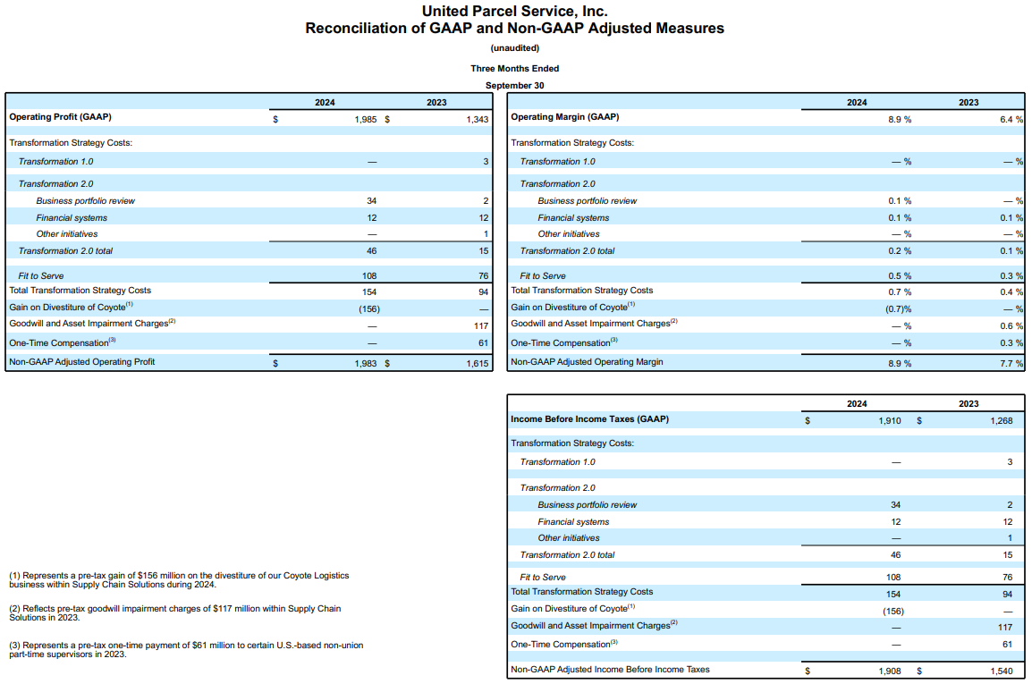Screen dimensions: 1032x684
Task: Select "Income Before Income Taxes (GAAP)" row label
Action: [x=589, y=419]
